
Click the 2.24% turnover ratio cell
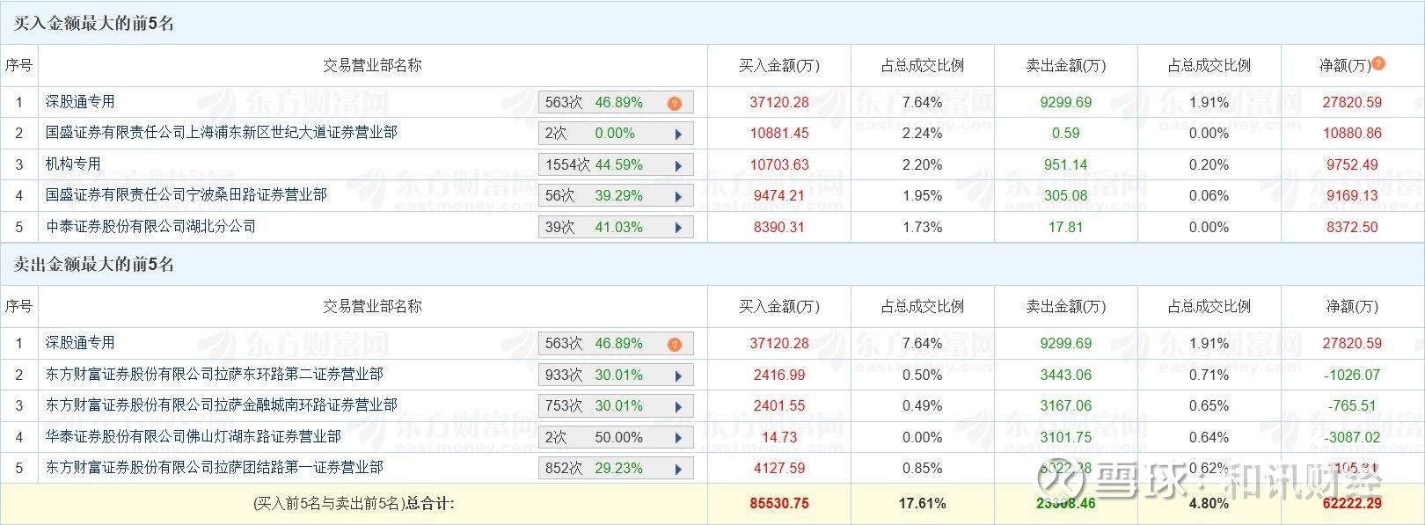pyautogui.click(x=923, y=134)
